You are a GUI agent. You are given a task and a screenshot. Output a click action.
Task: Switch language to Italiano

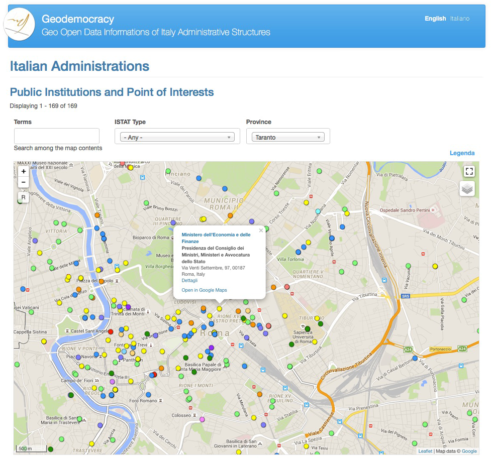pos(460,19)
